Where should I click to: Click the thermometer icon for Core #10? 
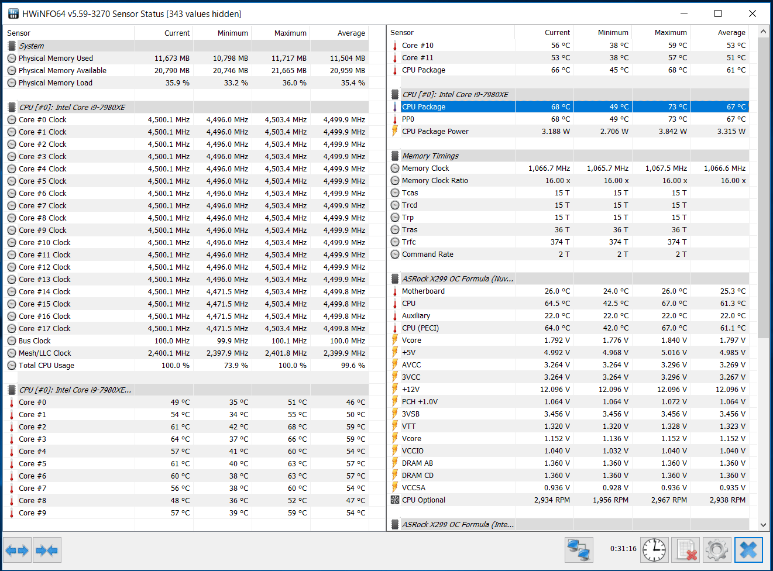pyautogui.click(x=395, y=46)
